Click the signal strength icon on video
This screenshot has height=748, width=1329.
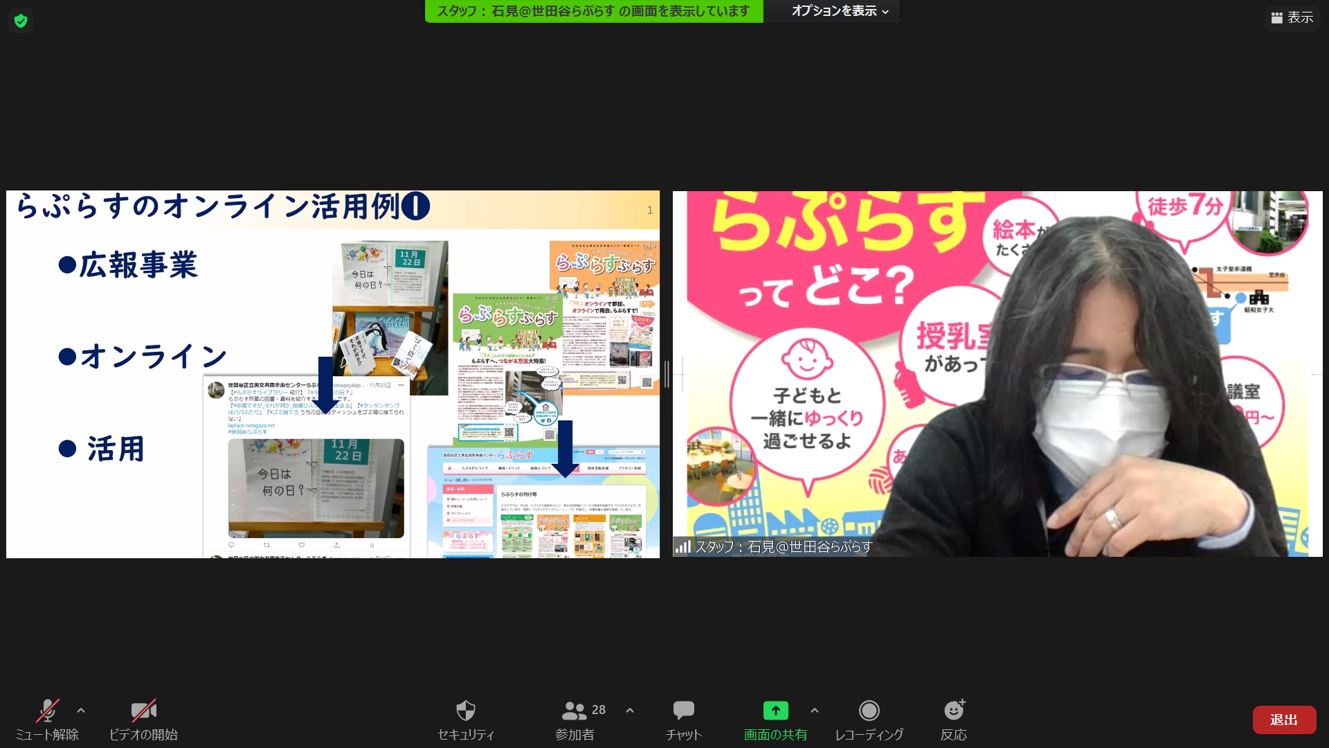point(682,546)
